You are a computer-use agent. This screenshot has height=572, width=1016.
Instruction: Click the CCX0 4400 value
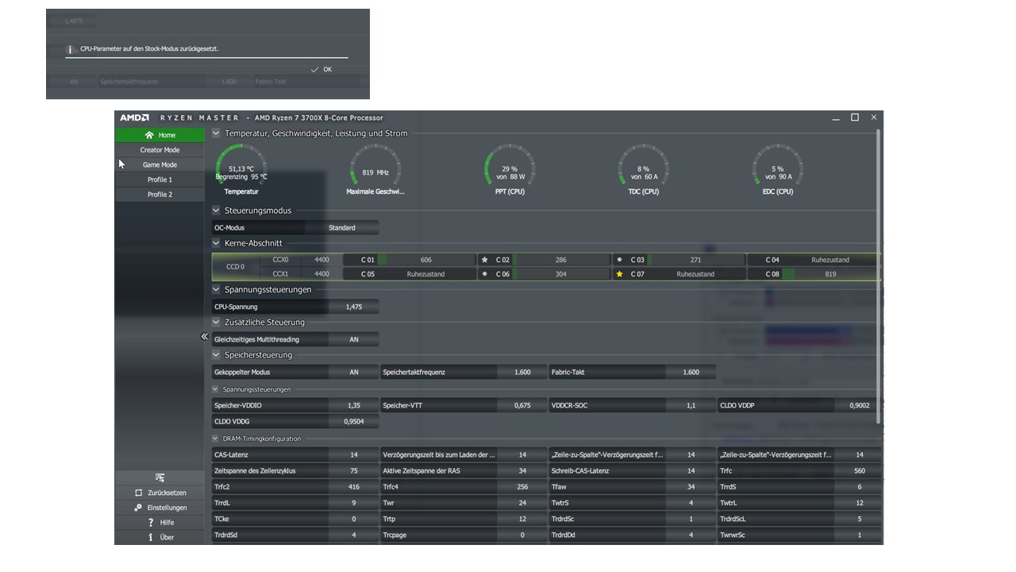321,260
